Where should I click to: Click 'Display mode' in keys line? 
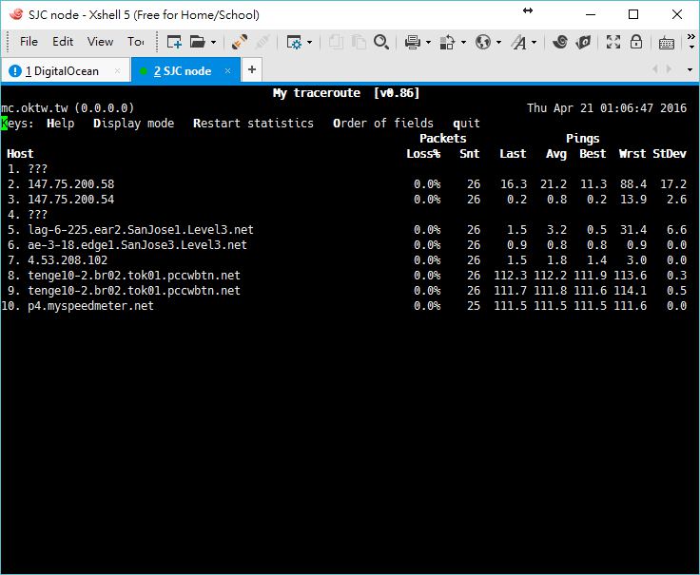point(133,124)
